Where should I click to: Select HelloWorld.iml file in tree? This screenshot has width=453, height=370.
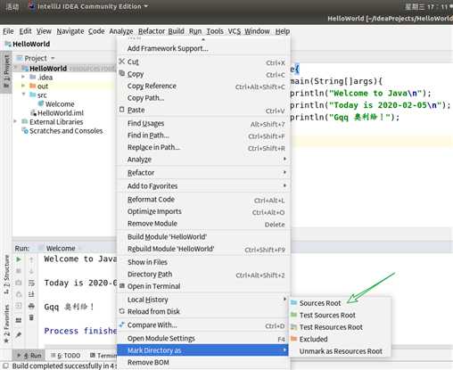57,113
